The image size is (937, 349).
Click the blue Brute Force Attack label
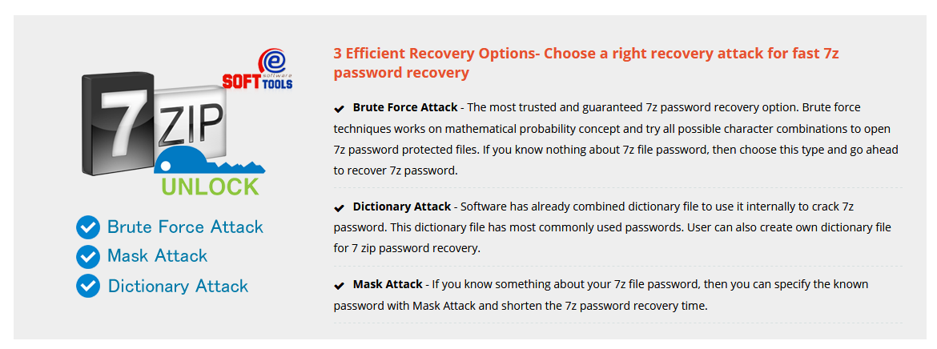[185, 227]
